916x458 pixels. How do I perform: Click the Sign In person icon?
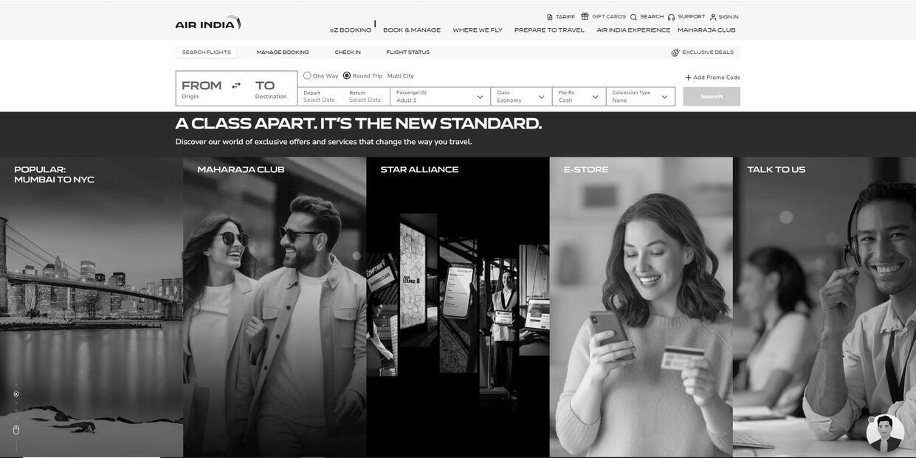pos(713,17)
